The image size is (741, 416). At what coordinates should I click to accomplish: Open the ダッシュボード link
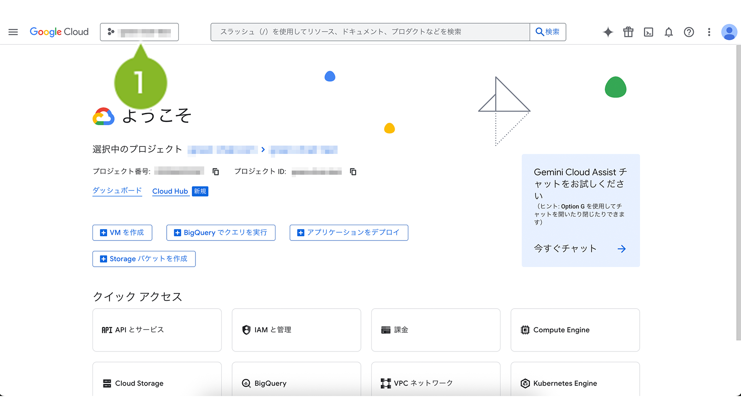[x=117, y=191]
